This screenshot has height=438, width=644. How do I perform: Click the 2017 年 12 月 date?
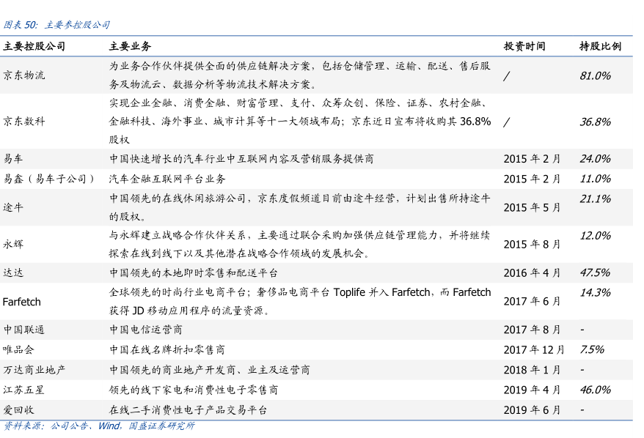[x=534, y=350]
